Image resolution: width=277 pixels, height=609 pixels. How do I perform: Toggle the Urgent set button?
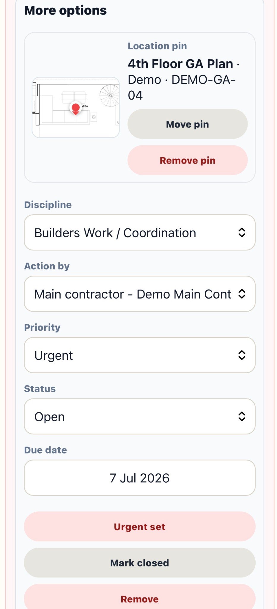[x=140, y=527]
